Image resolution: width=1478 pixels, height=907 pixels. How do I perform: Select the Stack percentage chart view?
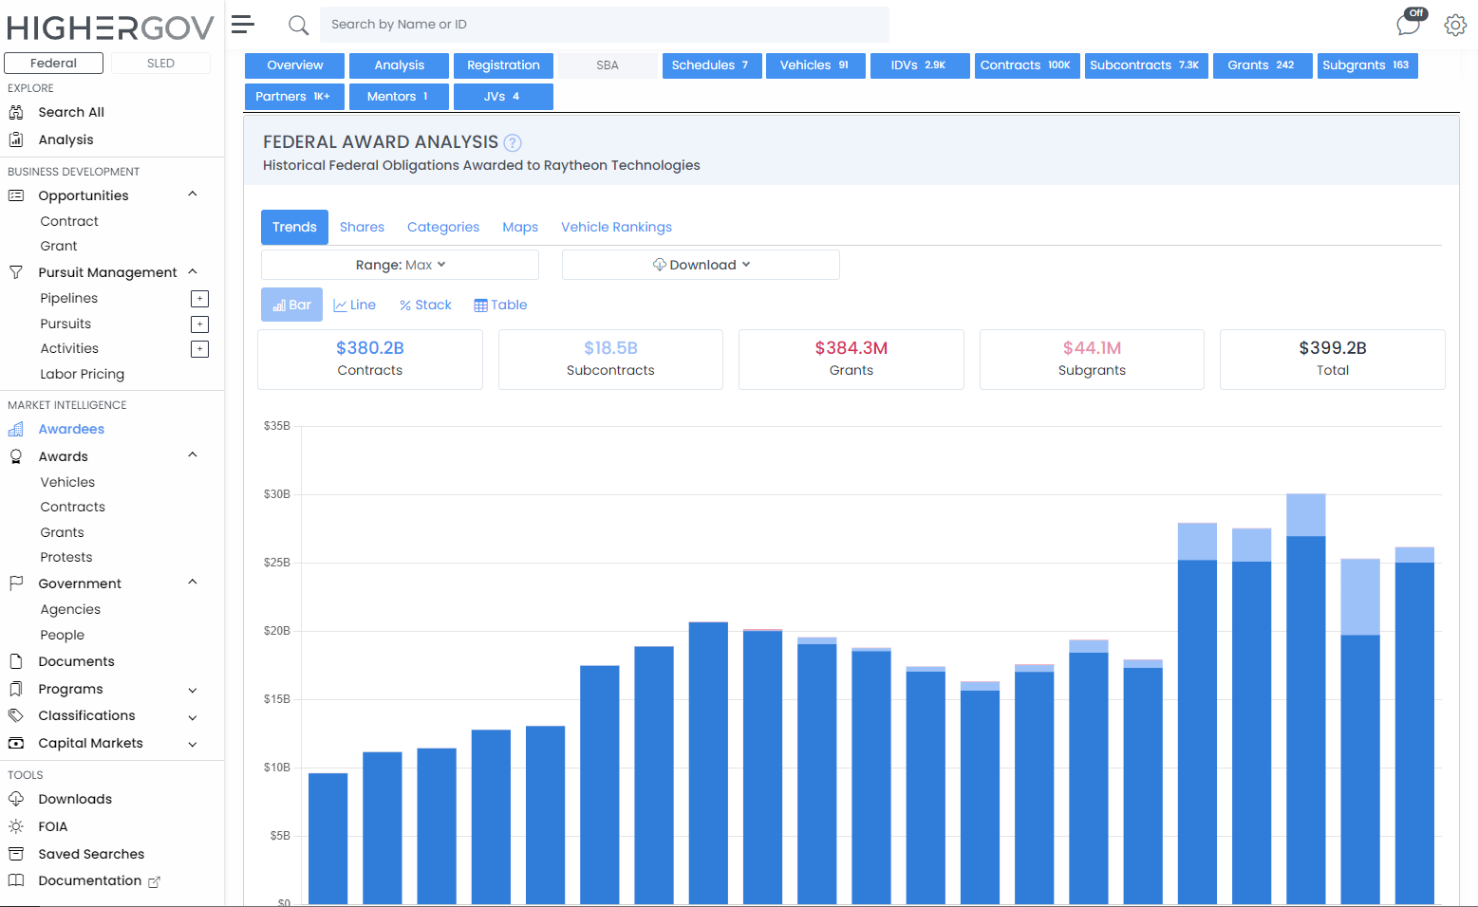click(425, 305)
